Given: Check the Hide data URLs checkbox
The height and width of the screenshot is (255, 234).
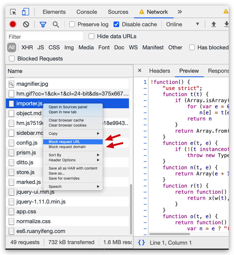Looking at the screenshot, I should pos(92,36).
